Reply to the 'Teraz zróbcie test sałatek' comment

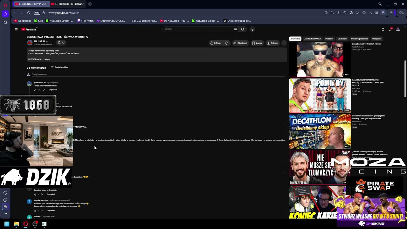[53, 90]
